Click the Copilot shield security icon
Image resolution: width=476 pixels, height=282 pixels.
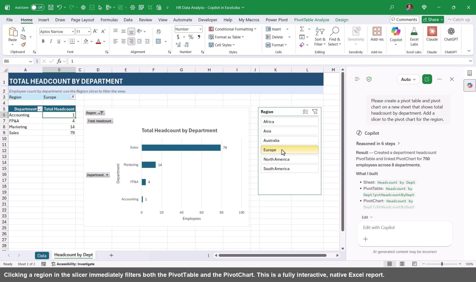369,79
